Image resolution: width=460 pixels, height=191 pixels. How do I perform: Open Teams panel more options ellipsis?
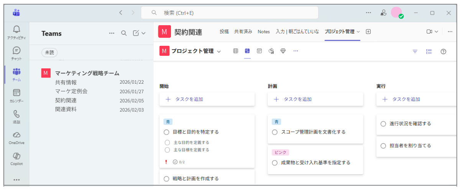[112, 33]
